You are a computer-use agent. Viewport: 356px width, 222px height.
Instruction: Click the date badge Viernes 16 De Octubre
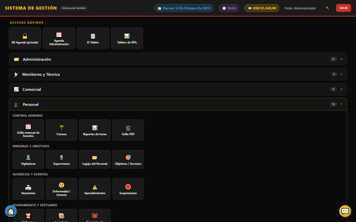coord(184,8)
